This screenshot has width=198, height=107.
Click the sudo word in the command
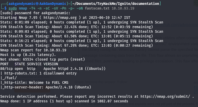(x=12, y=8)
